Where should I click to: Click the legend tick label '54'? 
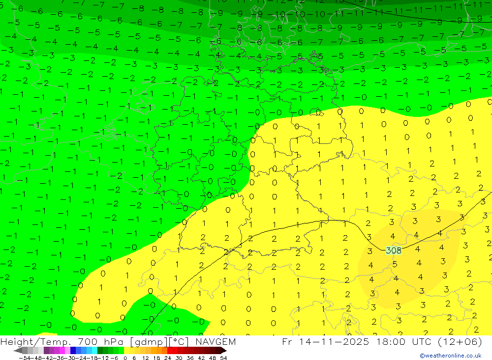[223, 358]
